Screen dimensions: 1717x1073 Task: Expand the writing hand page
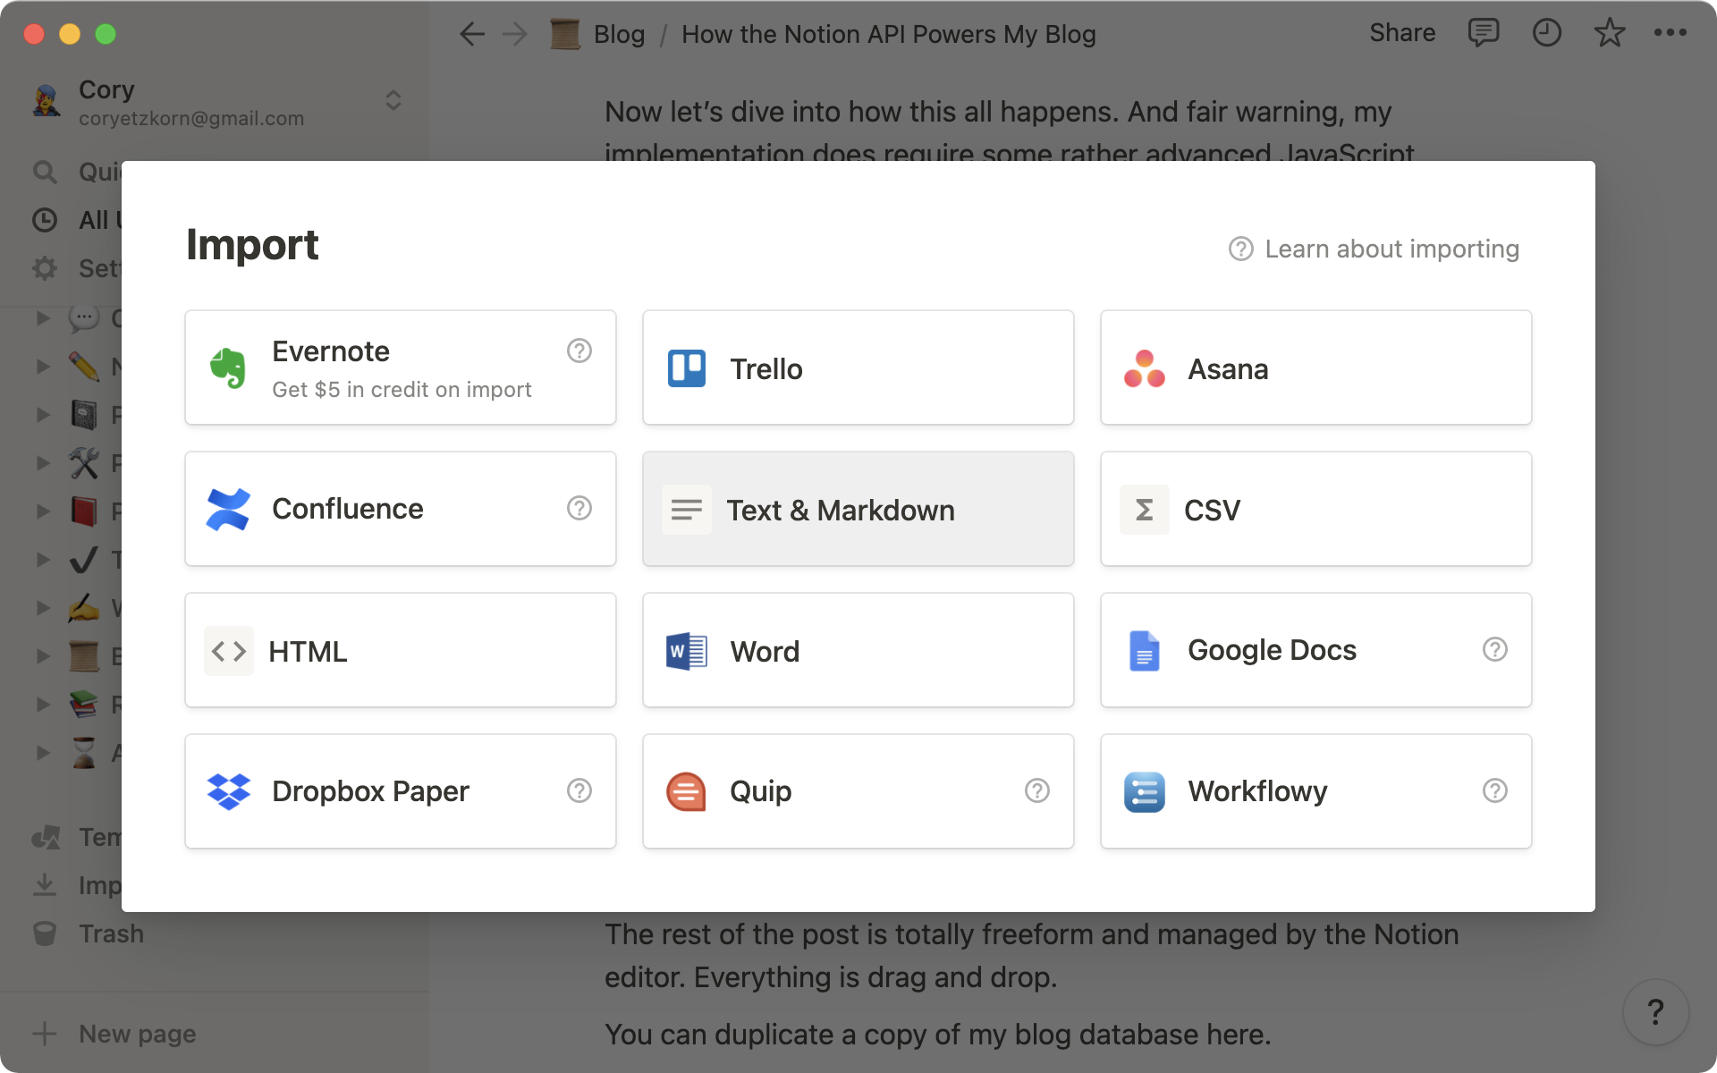(x=42, y=607)
